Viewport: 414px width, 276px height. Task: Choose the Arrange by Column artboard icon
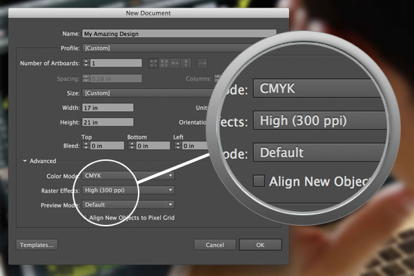coord(186,63)
